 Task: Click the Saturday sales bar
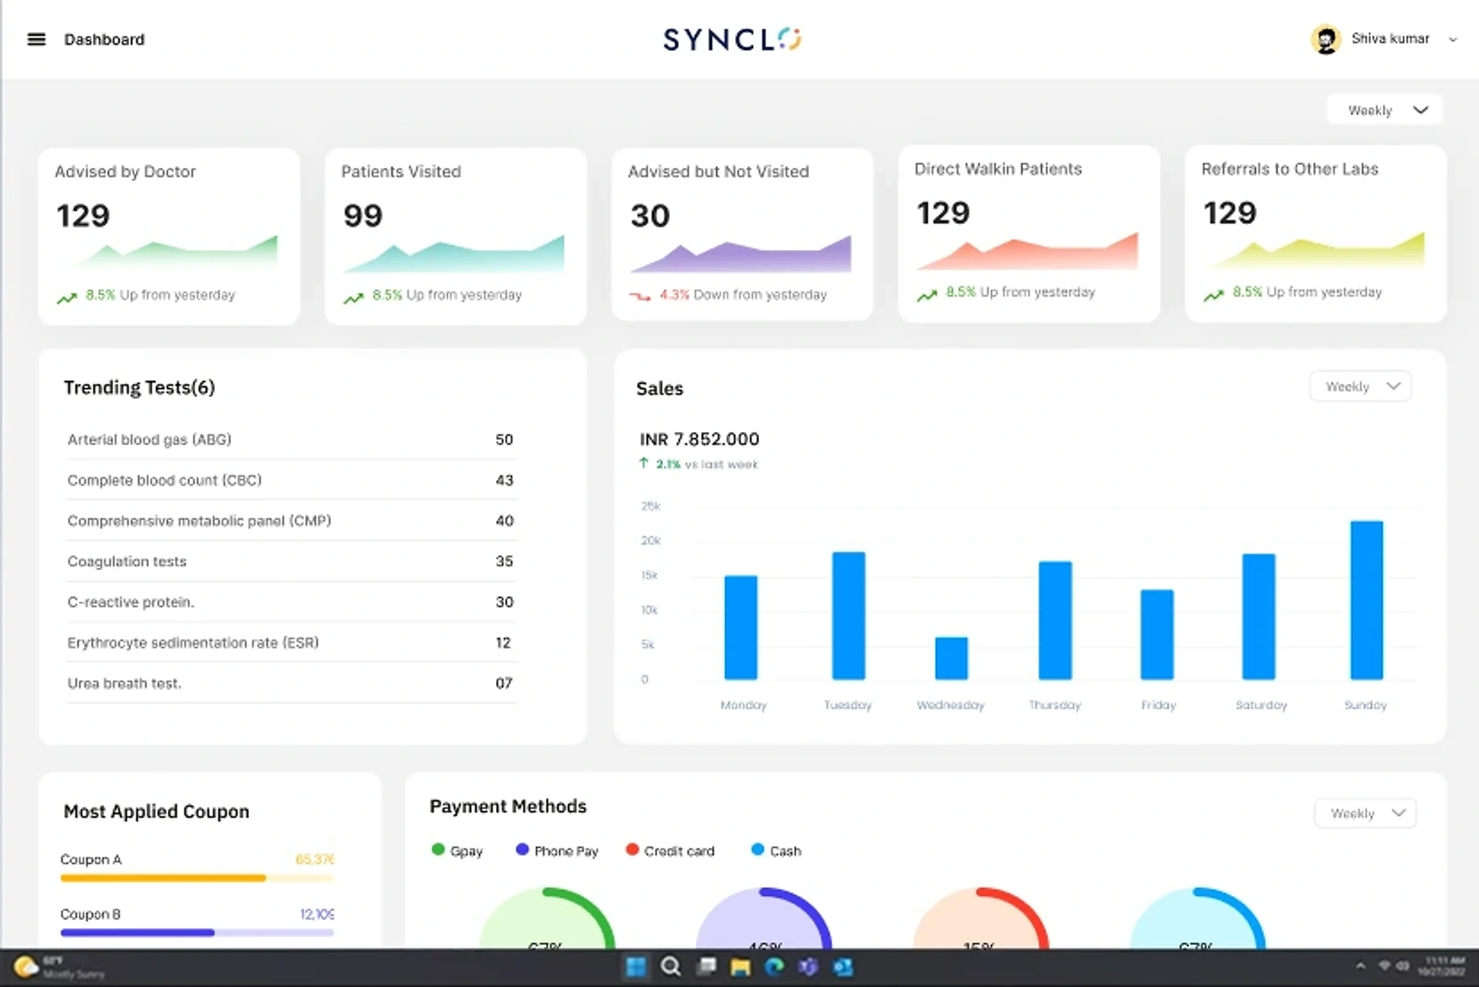pos(1259,617)
